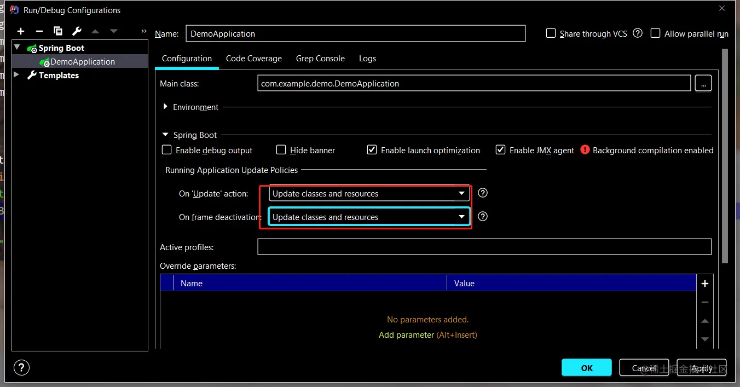This screenshot has width=740, height=387.
Task: Open On 'Update' action dropdown
Action: coord(369,193)
